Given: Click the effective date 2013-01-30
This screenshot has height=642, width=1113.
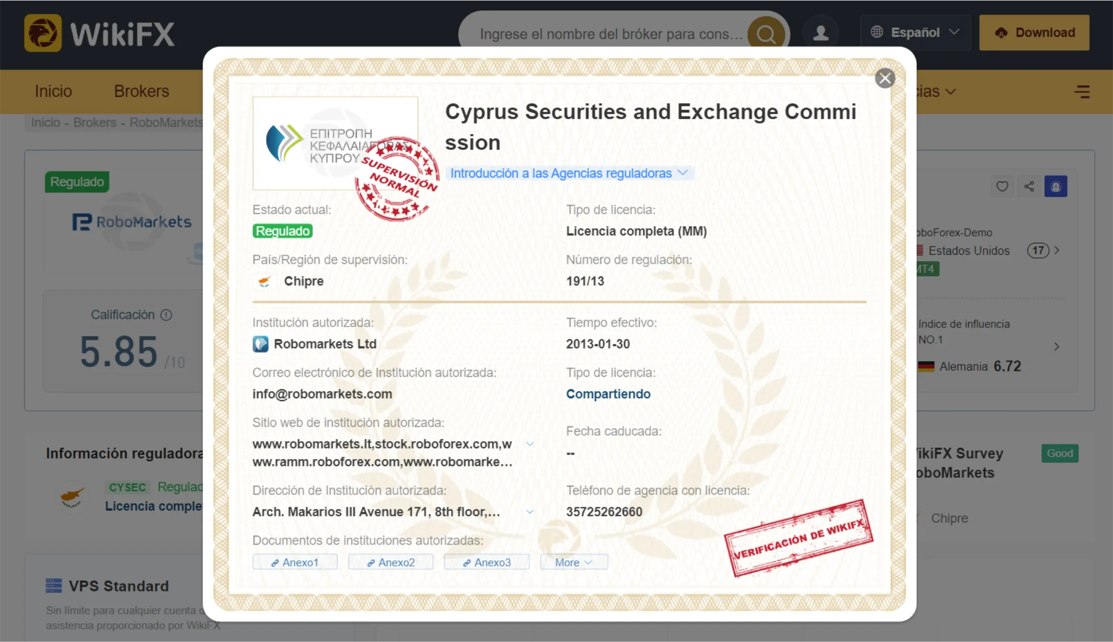Looking at the screenshot, I should [598, 344].
